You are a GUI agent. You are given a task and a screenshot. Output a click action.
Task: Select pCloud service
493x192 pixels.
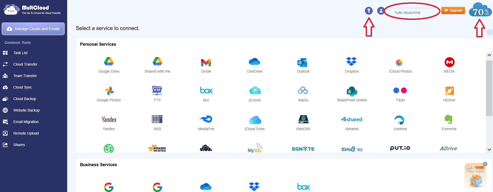[255, 94]
